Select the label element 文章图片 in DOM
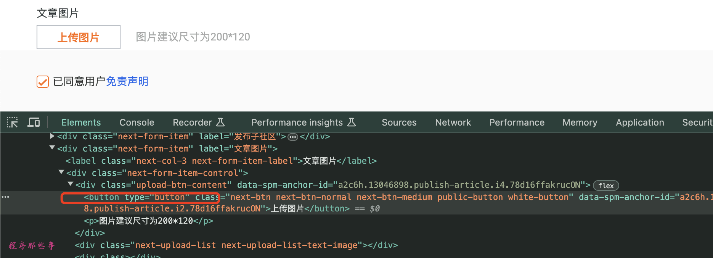The height and width of the screenshot is (258, 713). coord(221,161)
